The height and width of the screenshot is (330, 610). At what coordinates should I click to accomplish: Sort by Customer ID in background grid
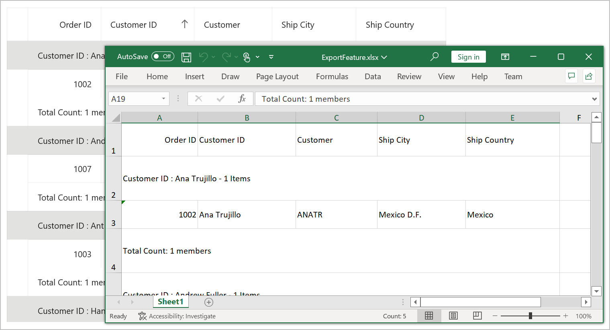point(147,25)
